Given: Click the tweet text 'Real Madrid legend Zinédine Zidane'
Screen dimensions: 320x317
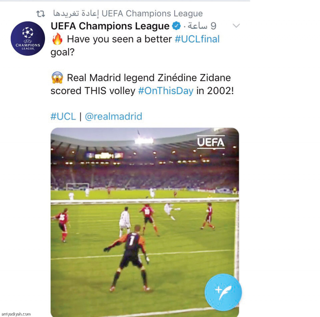Looking at the screenshot, I should [x=149, y=78].
